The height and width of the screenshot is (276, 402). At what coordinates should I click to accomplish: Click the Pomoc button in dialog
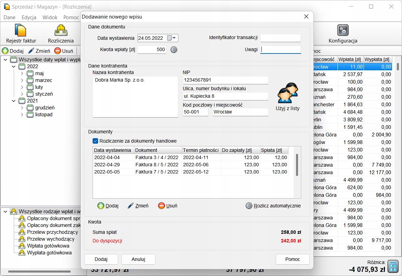[x=292, y=259]
